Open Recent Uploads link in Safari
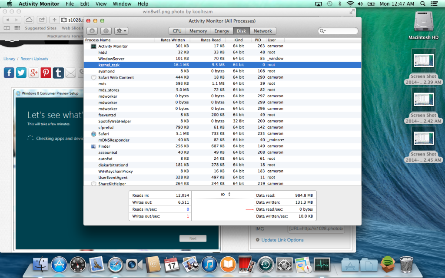This screenshot has width=445, height=278. click(34, 59)
